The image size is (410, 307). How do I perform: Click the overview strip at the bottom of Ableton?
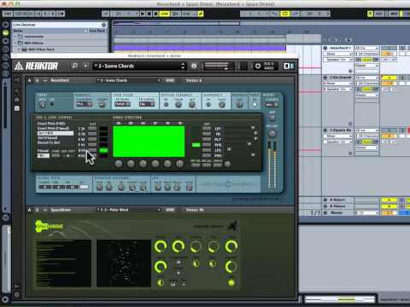tap(340, 299)
